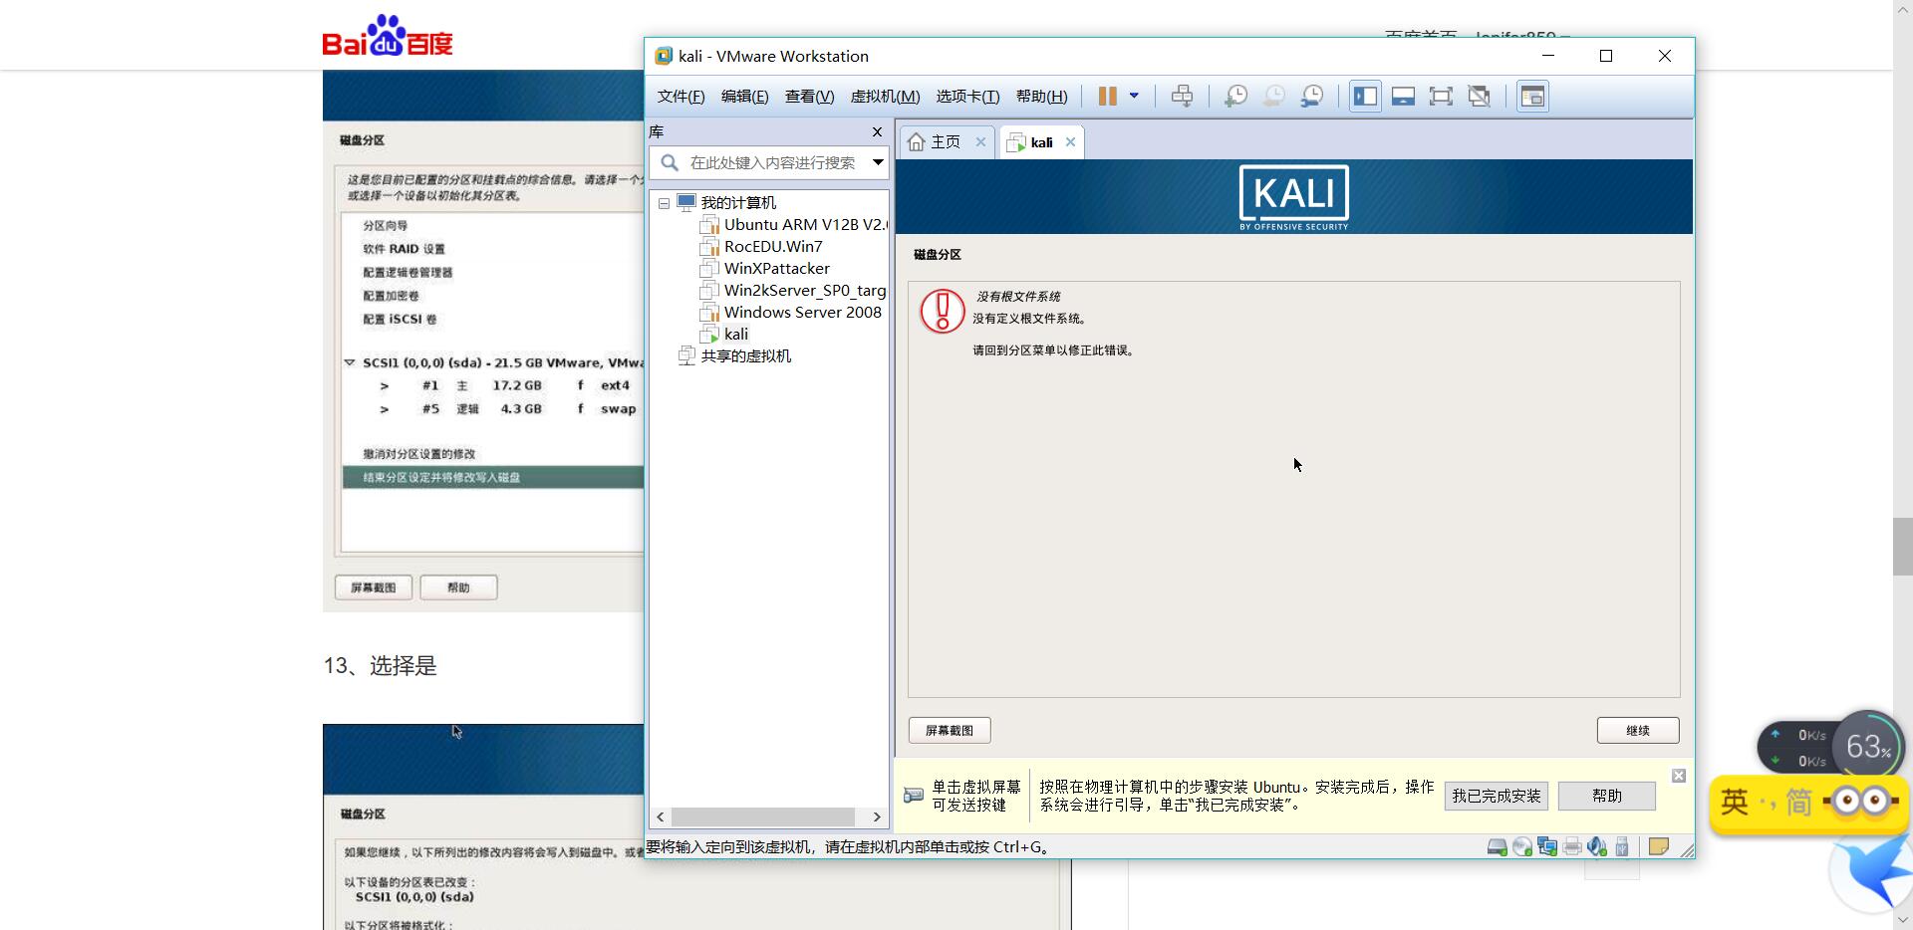Click the browser page vertical scrollbar thumb
Viewport: 1913px width, 930px height.
[1902, 546]
